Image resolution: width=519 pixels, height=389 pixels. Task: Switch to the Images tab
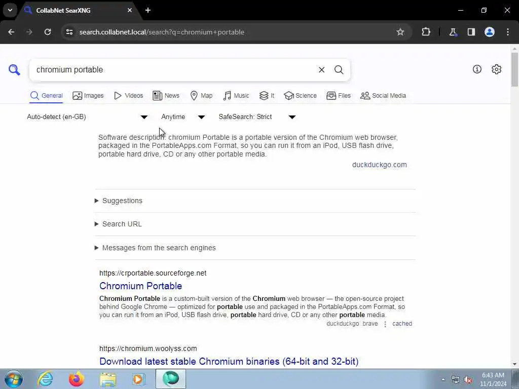pyautogui.click(x=88, y=96)
